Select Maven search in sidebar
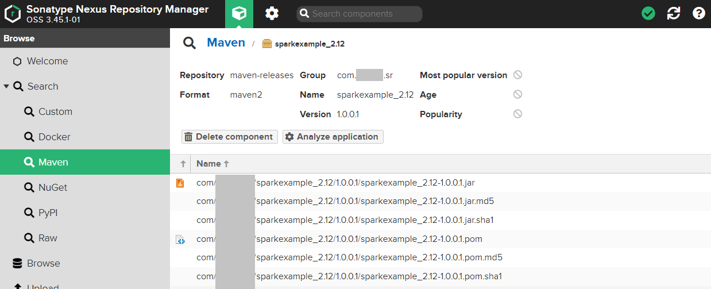This screenshot has width=711, height=289. tap(85, 162)
